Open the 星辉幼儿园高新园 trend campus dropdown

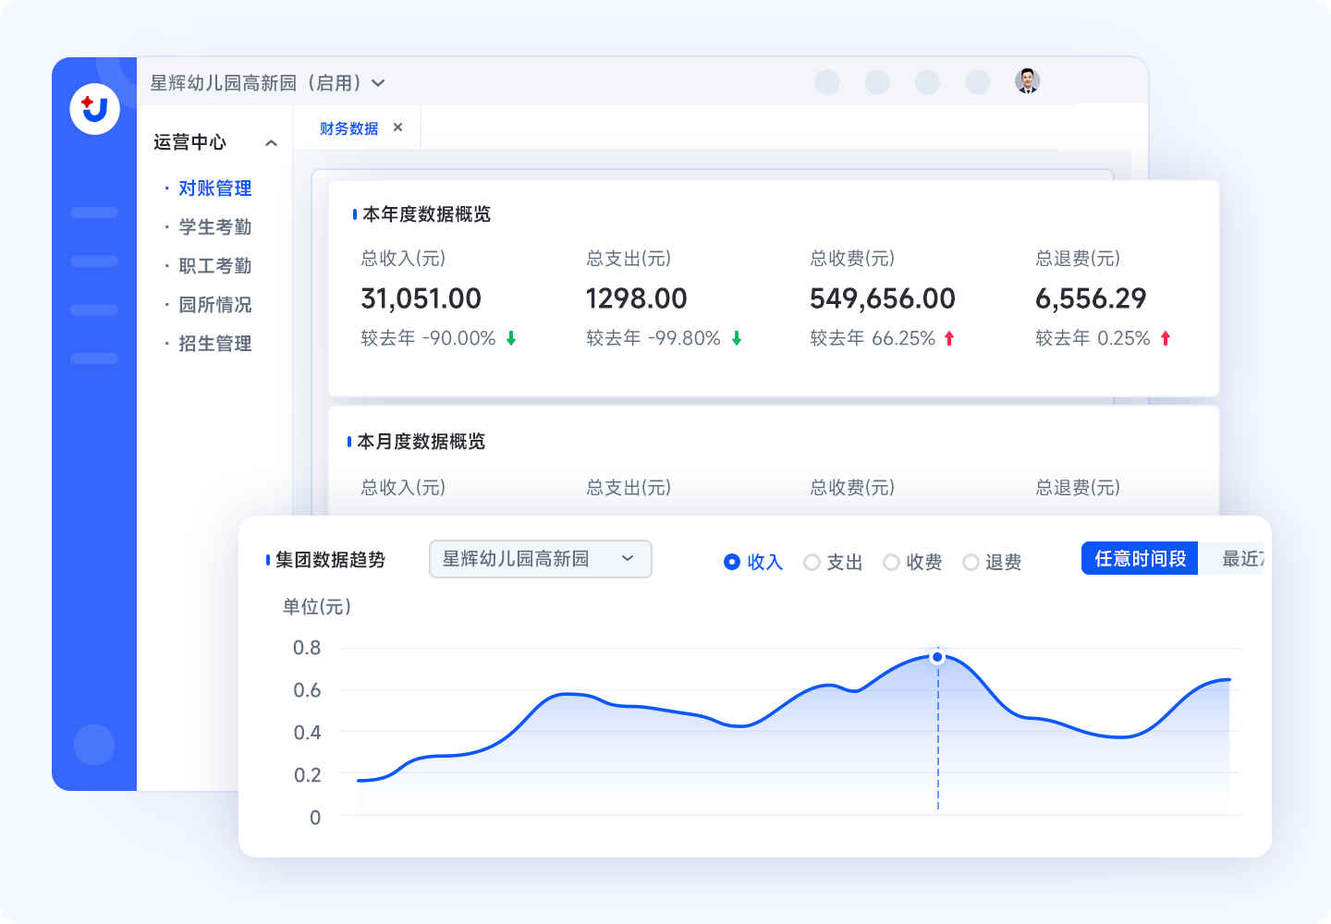pyautogui.click(x=541, y=559)
